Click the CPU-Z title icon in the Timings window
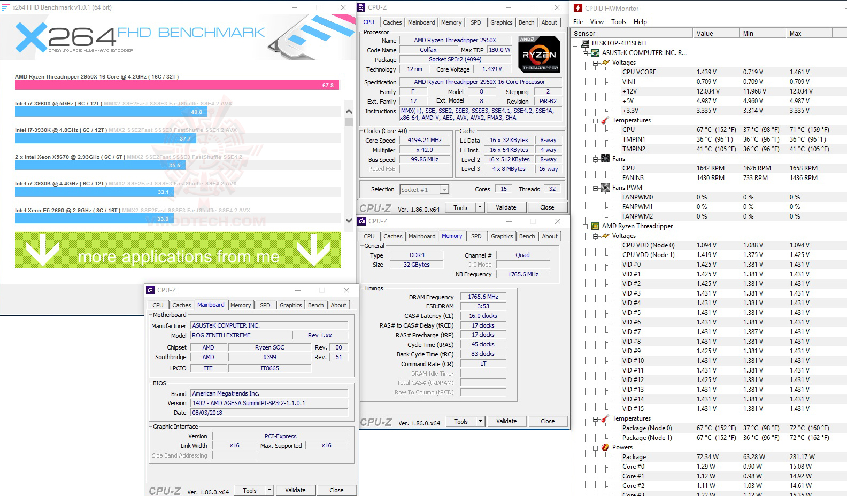This screenshot has width=847, height=496. 361,221
